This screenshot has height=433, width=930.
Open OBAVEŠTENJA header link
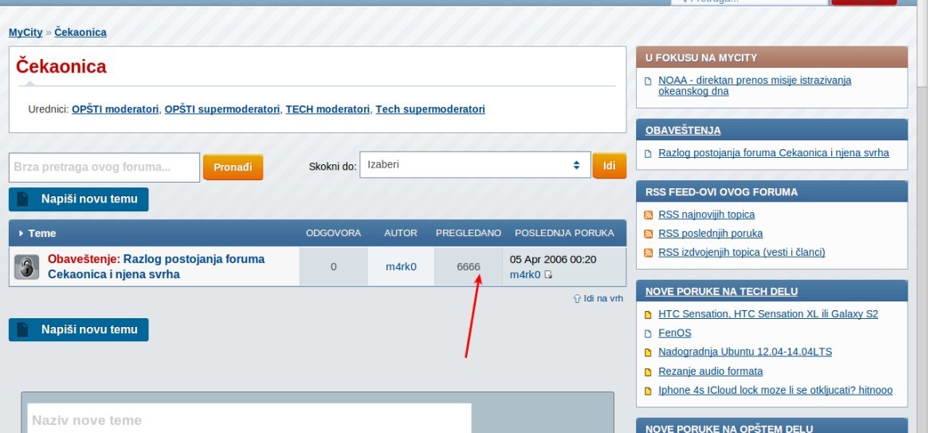click(x=683, y=131)
